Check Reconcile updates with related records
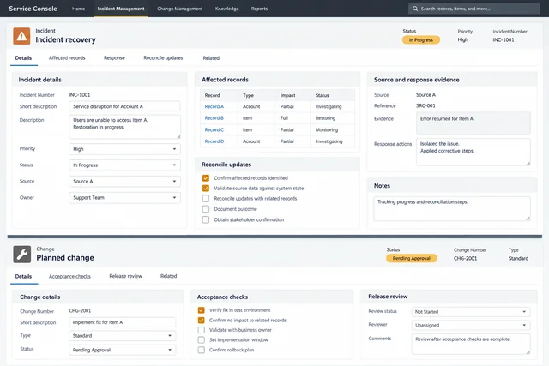Viewport: 549px width, 366px height. point(206,198)
